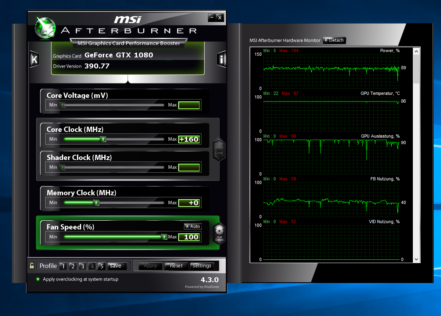Open the information i panel button
This screenshot has height=316, width=441.
click(221, 59)
